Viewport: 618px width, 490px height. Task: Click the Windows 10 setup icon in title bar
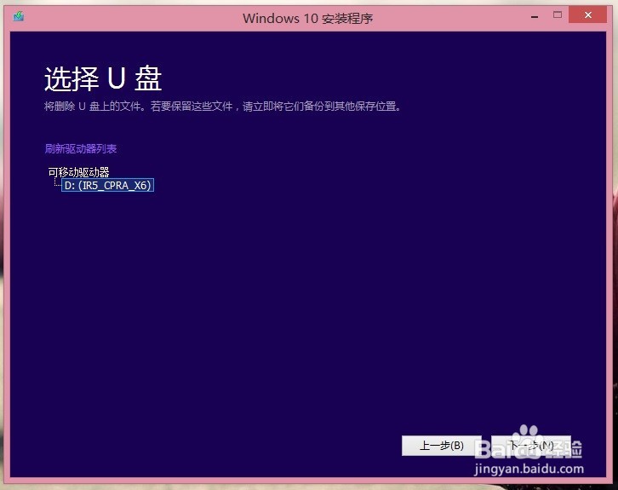pyautogui.click(x=19, y=16)
